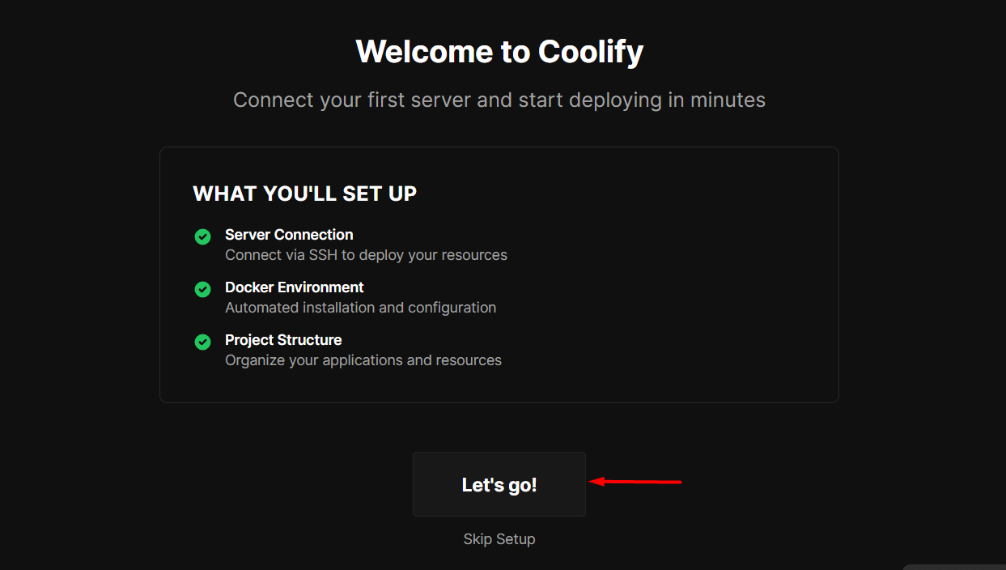
Task: Click the red arrow's pointed tip
Action: tap(591, 482)
